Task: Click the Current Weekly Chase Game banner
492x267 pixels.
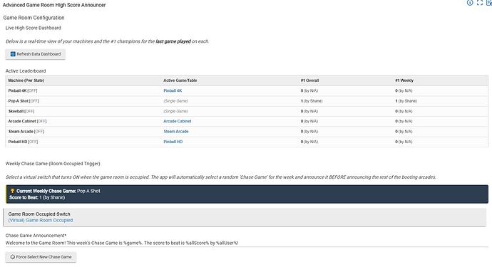Action: [x=247, y=194]
